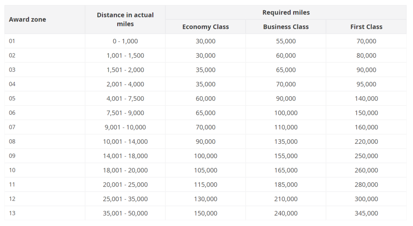Select award zone 01 cell
This screenshot has width=413, height=226.
12,41
